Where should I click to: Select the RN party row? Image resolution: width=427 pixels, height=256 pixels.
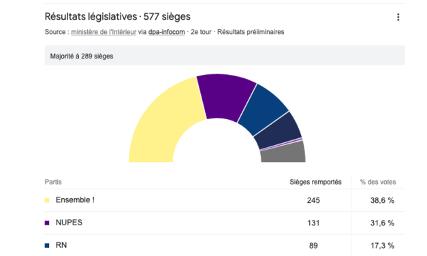225,245
